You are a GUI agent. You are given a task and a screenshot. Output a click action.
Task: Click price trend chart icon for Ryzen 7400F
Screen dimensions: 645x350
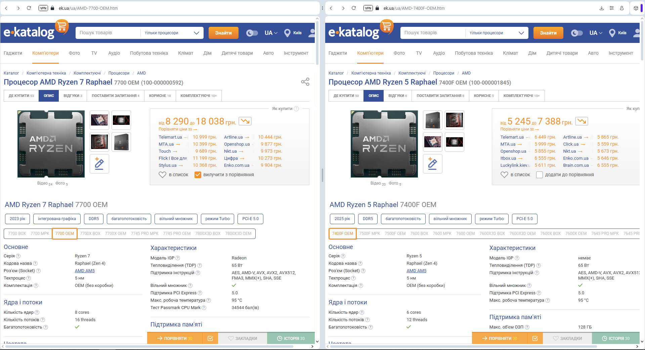582,121
